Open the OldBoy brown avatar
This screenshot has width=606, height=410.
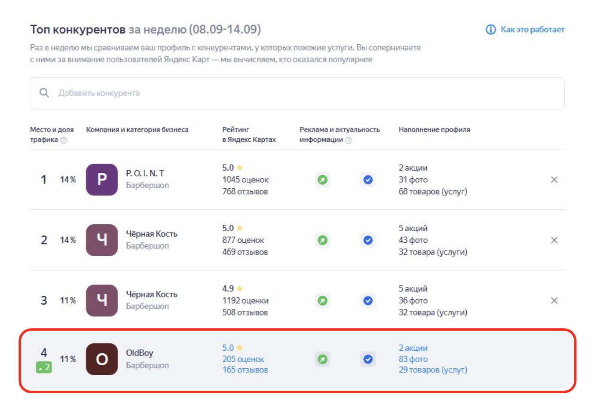pos(102,359)
